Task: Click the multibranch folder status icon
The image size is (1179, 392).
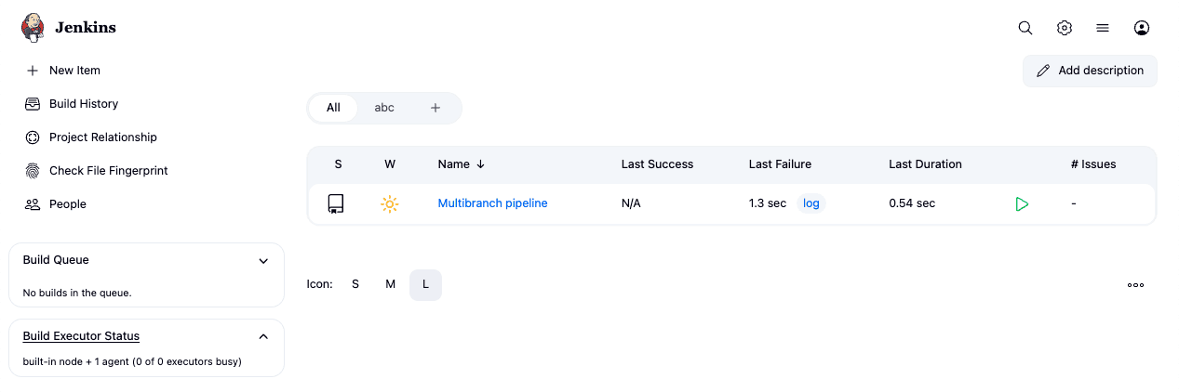Action: click(336, 203)
